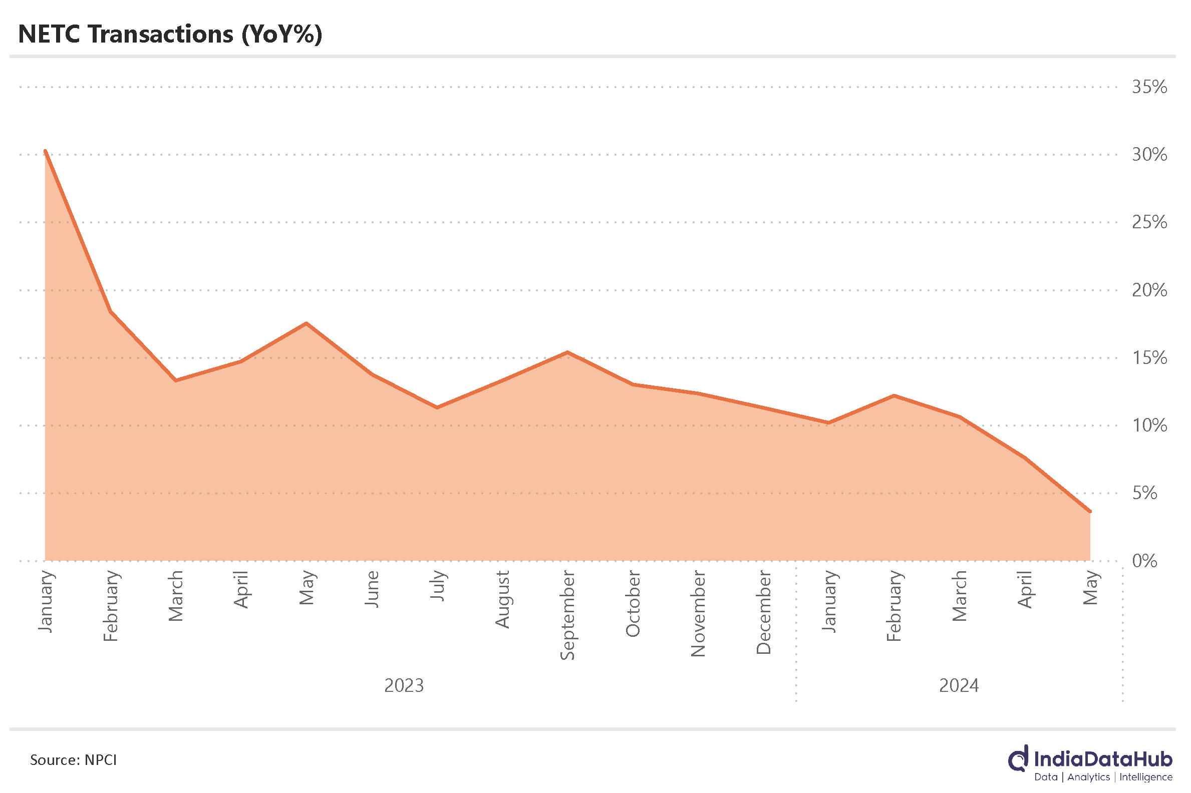Click the September 2023 peak on line
Screen dimensions: 1191x793
pyautogui.click(x=567, y=352)
